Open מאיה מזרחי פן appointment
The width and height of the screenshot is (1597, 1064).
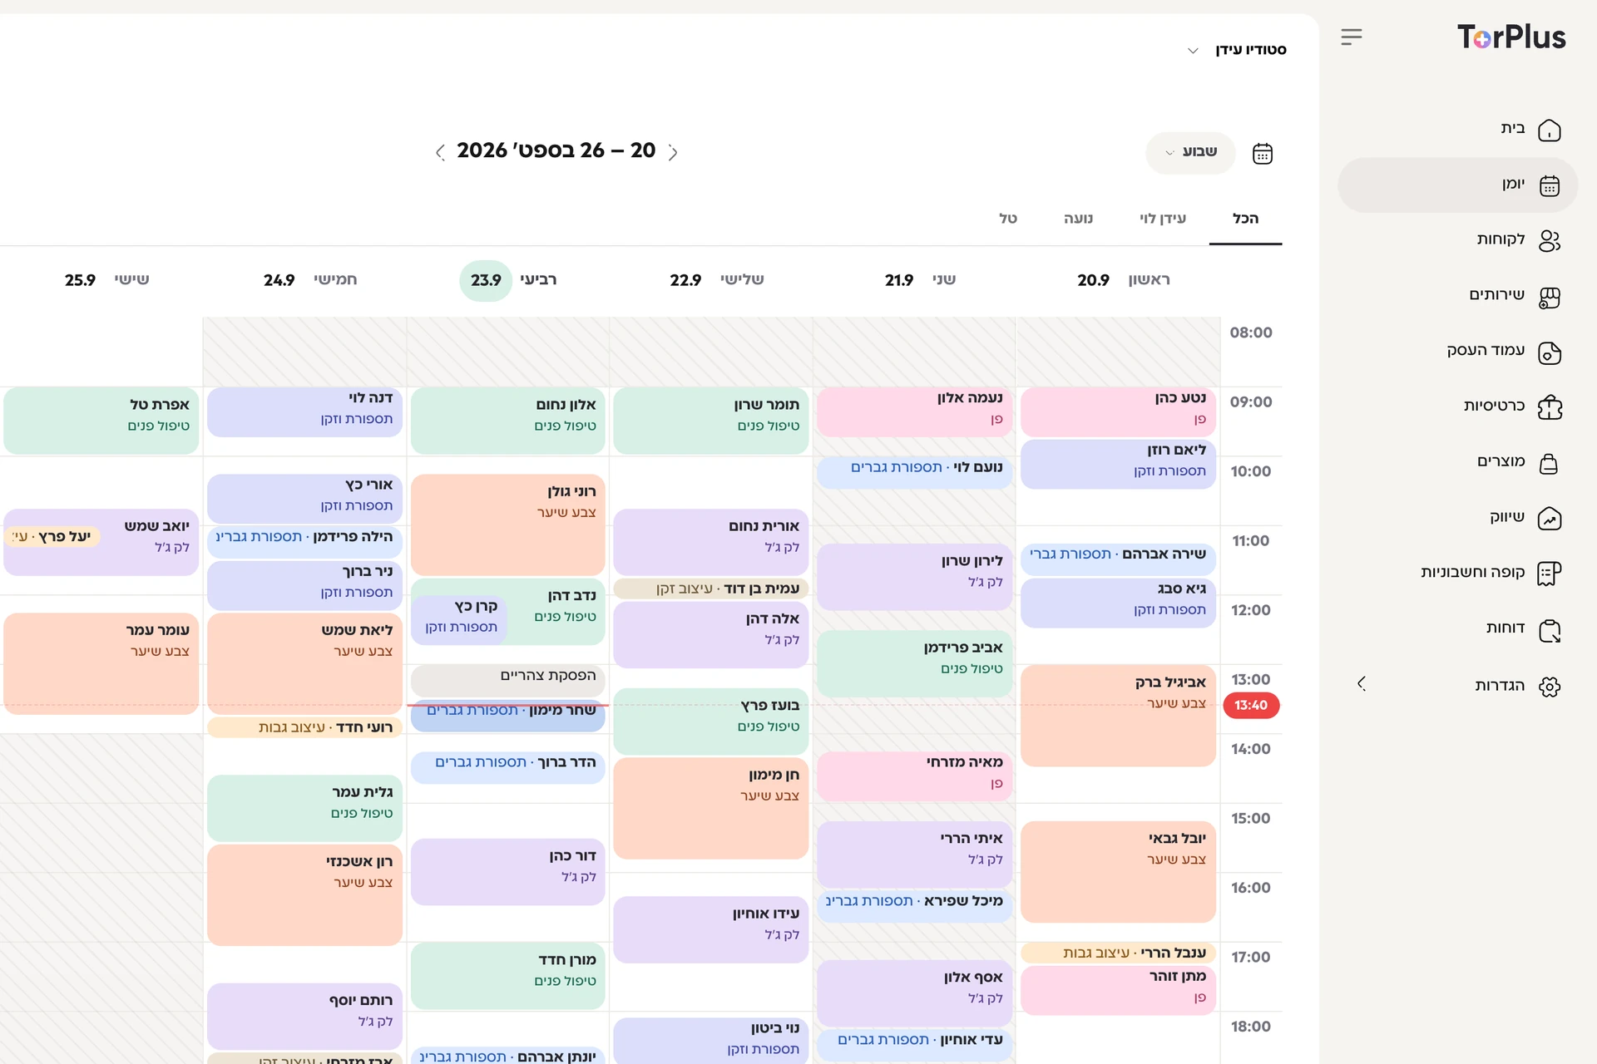pyautogui.click(x=915, y=776)
